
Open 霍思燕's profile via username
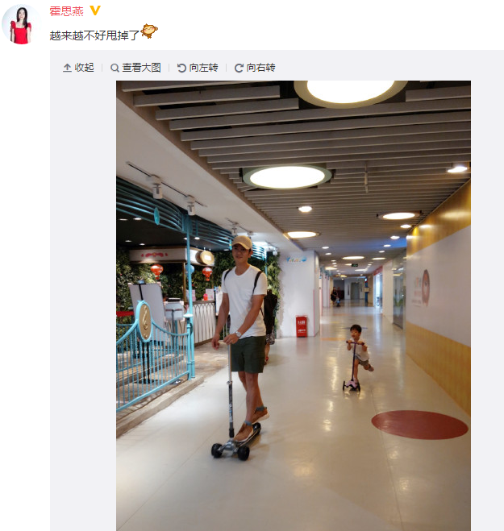pyautogui.click(x=66, y=11)
